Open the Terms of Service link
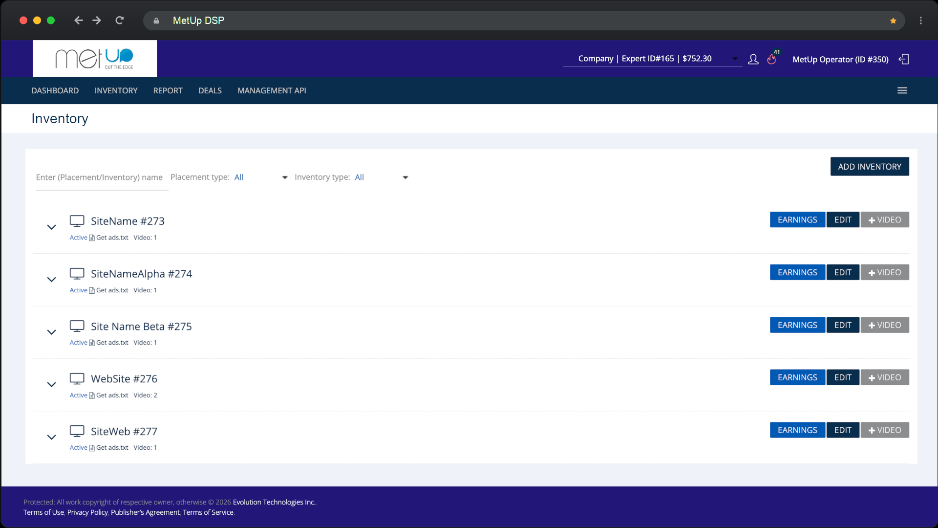The height and width of the screenshot is (528, 938). pos(208,512)
